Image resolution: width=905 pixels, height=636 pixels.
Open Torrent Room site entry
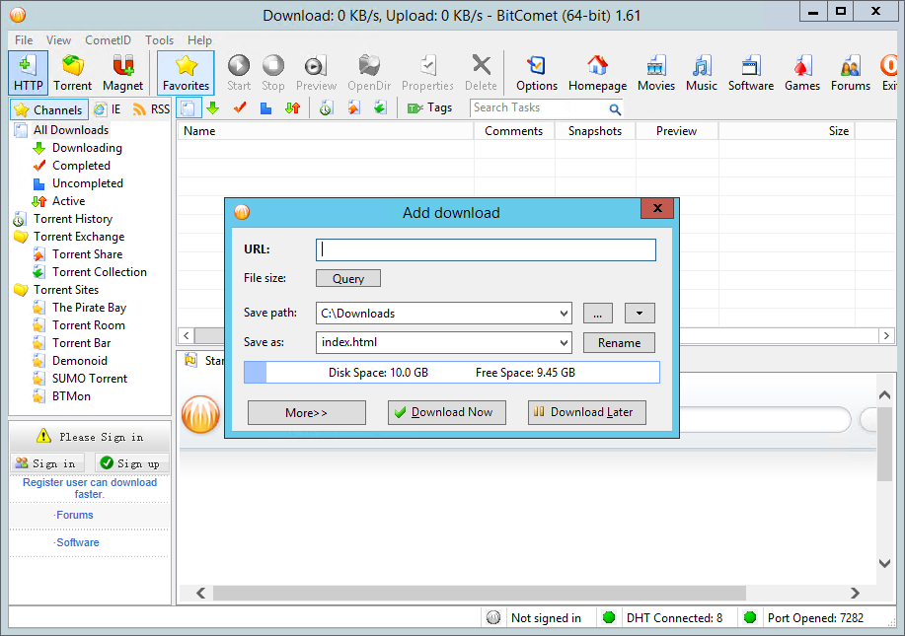pyautogui.click(x=88, y=325)
